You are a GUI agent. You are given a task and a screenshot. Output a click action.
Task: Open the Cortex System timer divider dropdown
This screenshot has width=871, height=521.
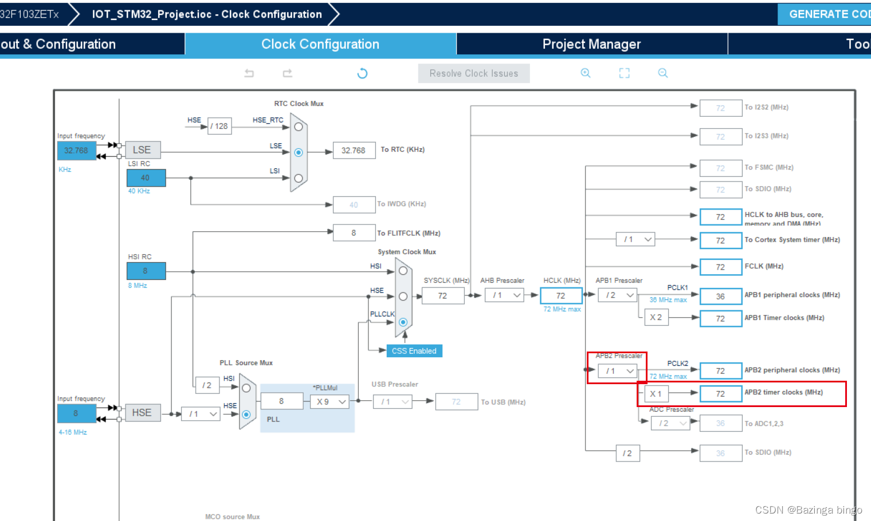coord(635,239)
